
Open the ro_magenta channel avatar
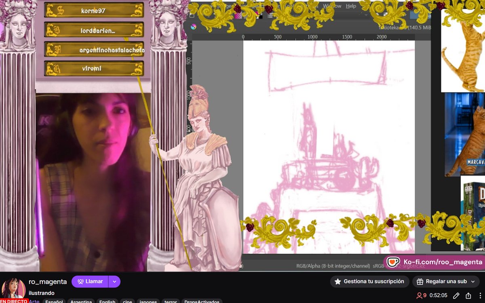click(x=13, y=288)
